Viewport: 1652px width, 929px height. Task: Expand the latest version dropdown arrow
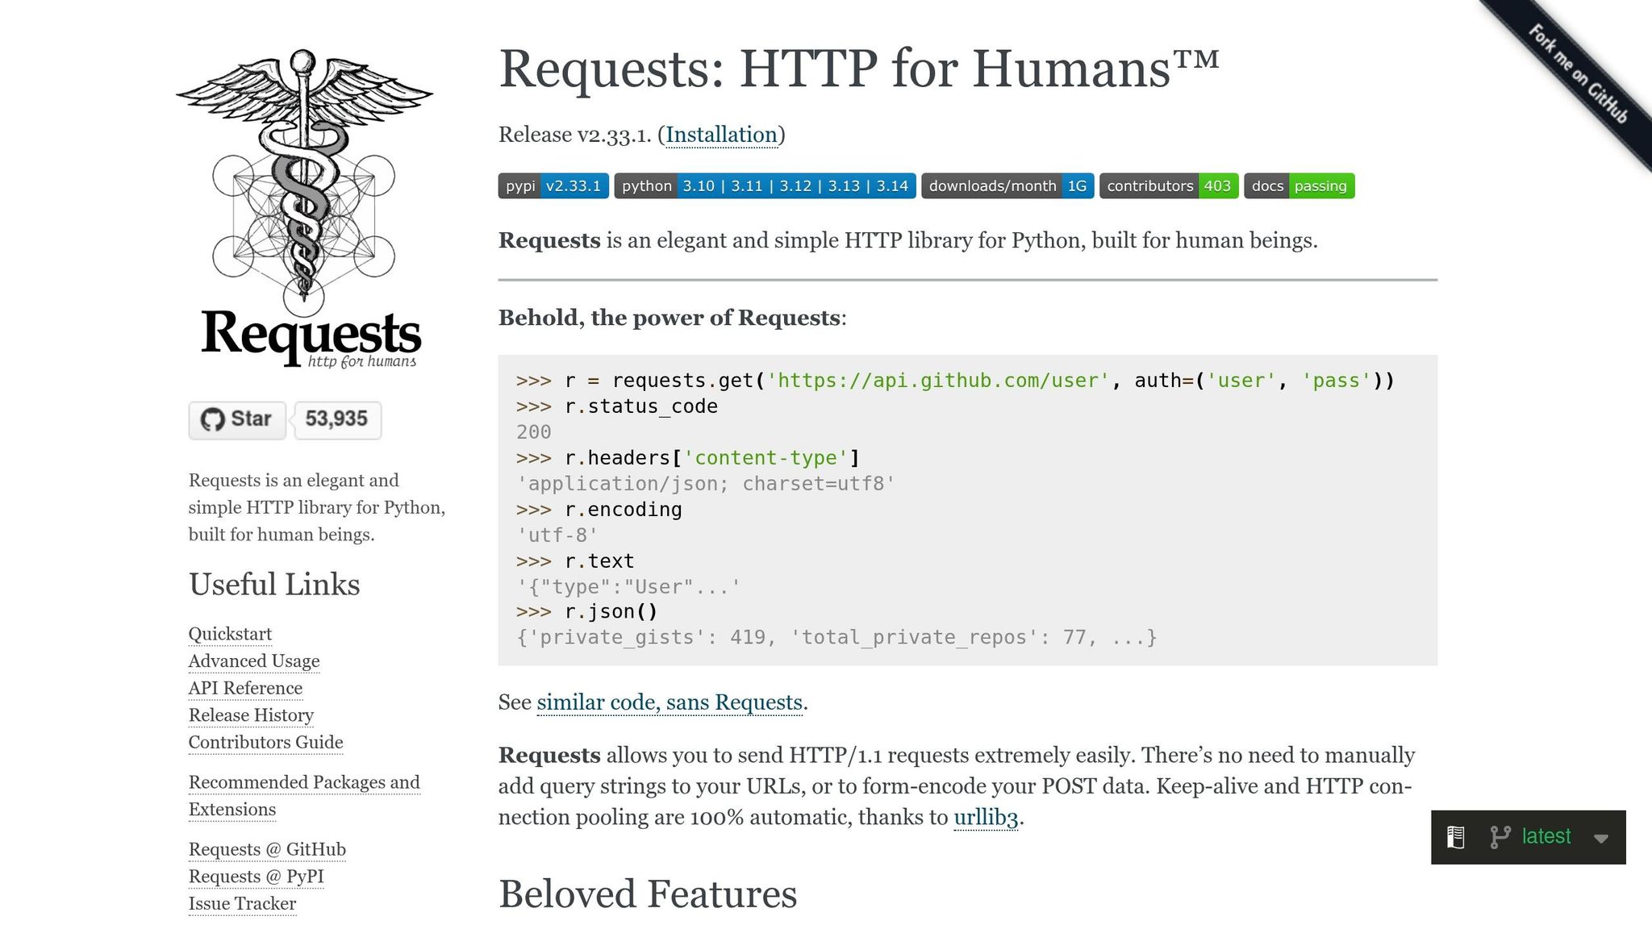pos(1601,839)
